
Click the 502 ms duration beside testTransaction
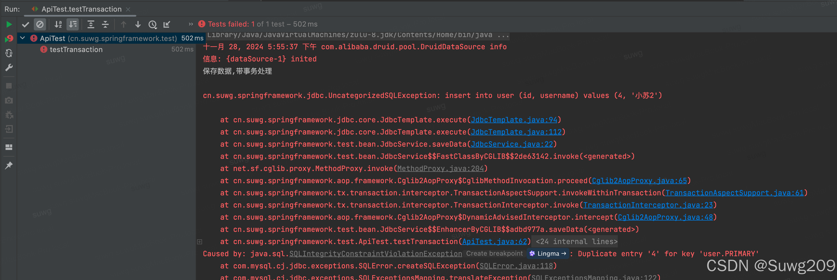[182, 50]
